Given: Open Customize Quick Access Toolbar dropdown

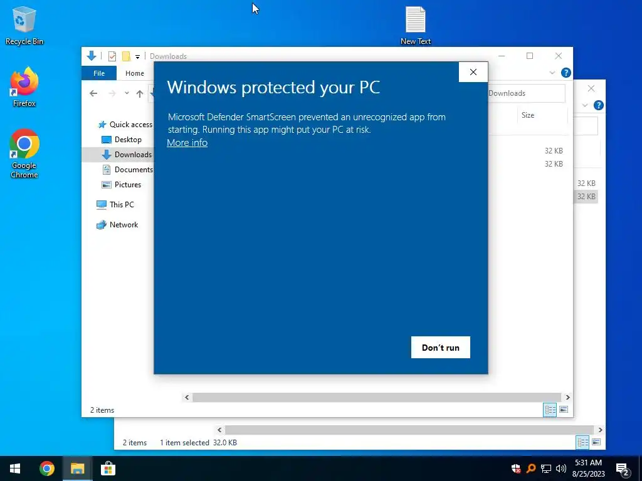Looking at the screenshot, I should click(137, 56).
